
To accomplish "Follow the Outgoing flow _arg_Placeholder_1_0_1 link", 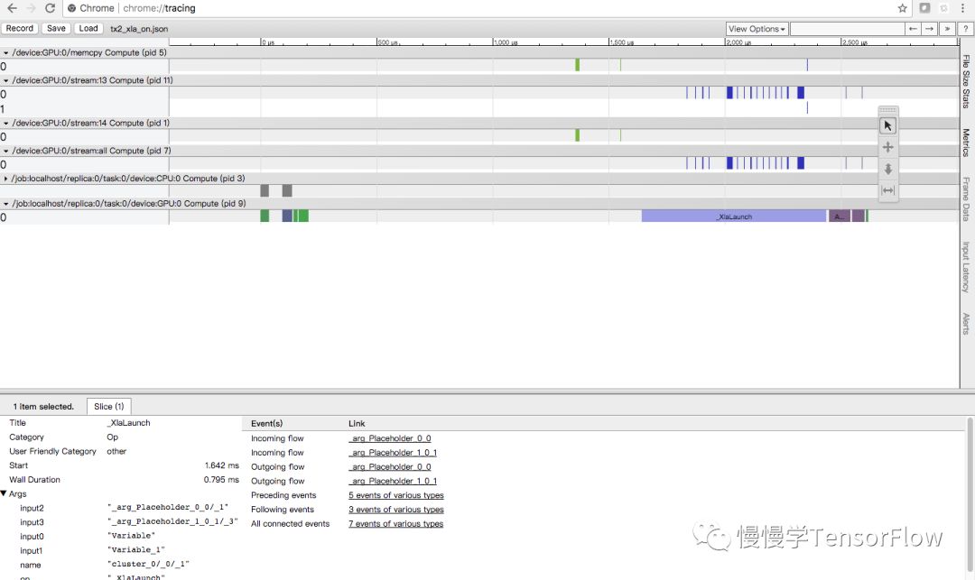I will click(x=393, y=482).
